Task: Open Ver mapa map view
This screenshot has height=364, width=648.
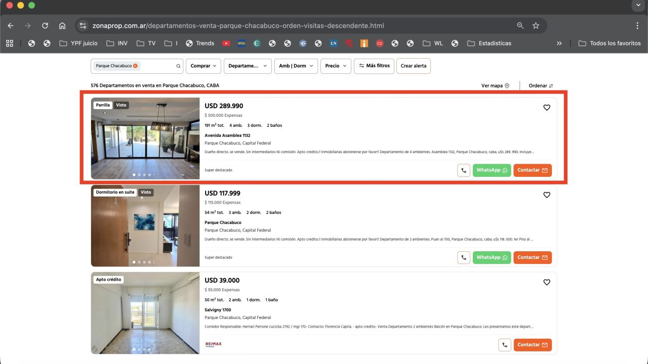Action: [495, 85]
